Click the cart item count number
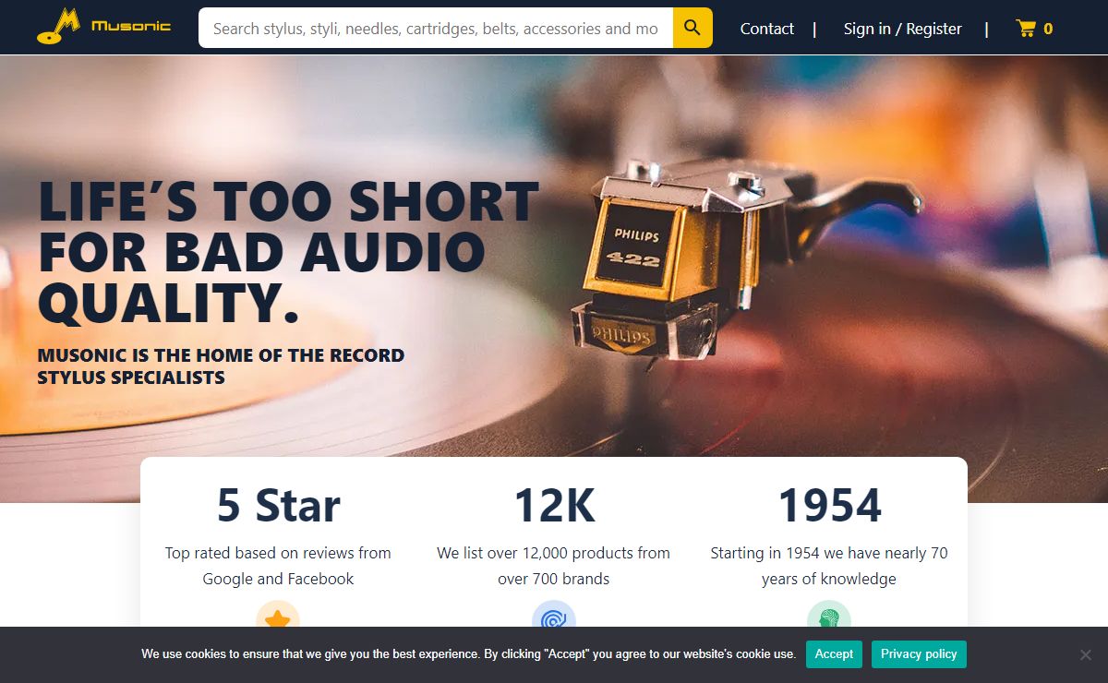This screenshot has width=1108, height=683. click(x=1048, y=29)
